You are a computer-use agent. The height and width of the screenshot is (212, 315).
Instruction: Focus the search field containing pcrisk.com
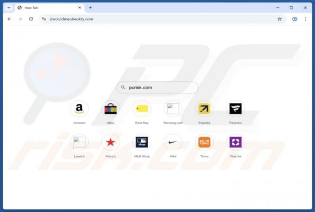[x=157, y=87]
